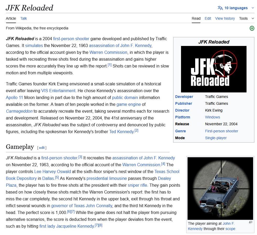Open first lady Jacqueline Kennedy link
Screen dimensions: 257x235
click(x=67, y=226)
